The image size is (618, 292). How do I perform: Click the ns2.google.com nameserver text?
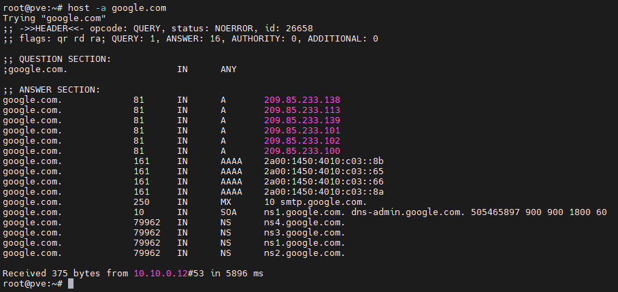305,253
